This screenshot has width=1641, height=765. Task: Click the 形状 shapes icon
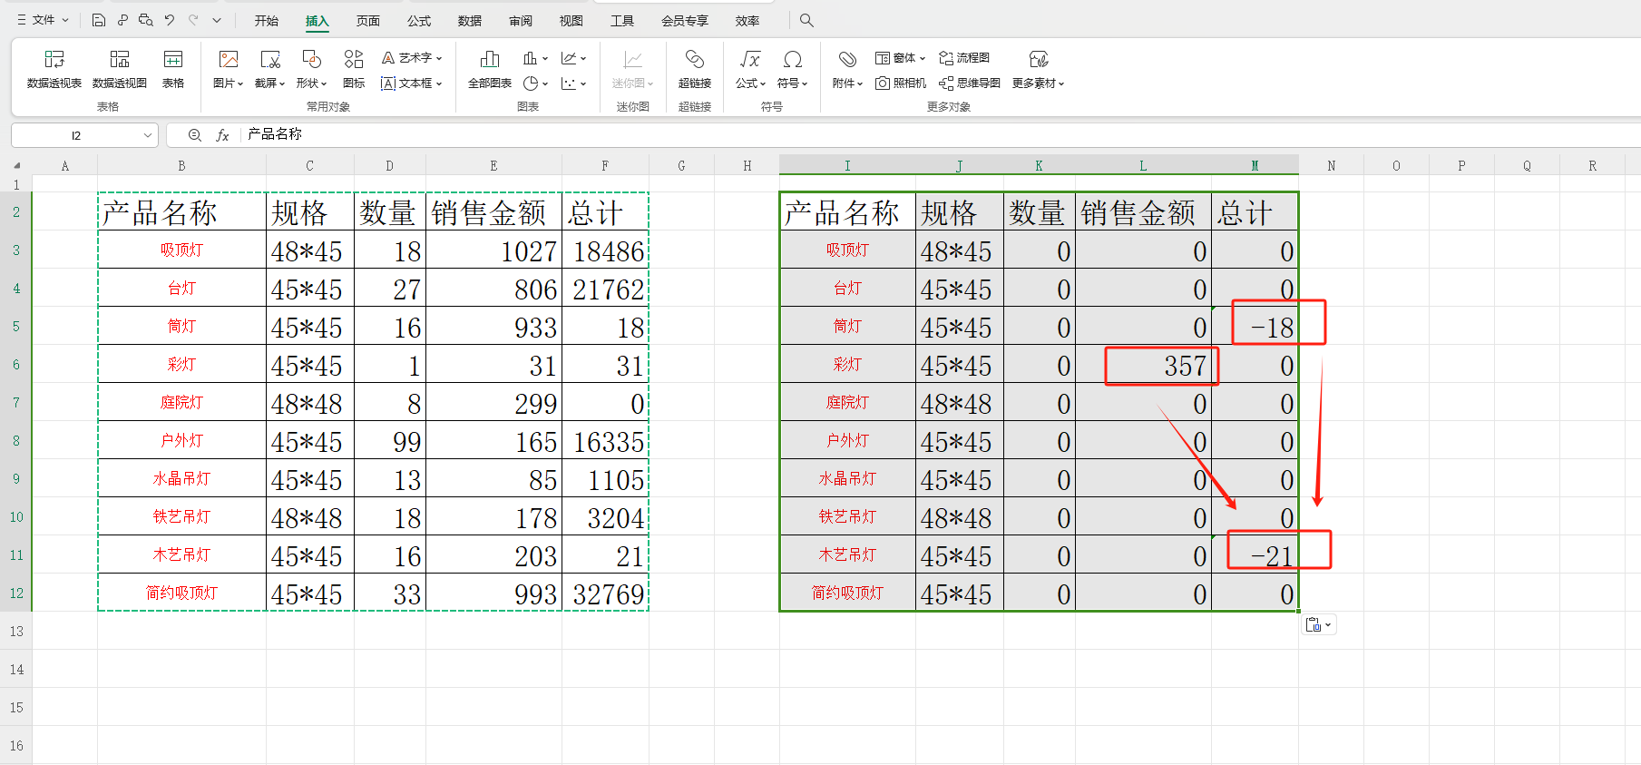pos(311,60)
